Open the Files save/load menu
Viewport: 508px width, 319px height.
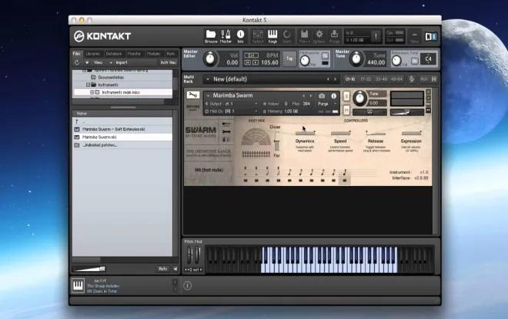coord(304,36)
